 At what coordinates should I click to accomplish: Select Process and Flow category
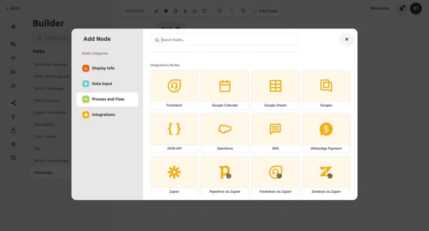tap(107, 99)
